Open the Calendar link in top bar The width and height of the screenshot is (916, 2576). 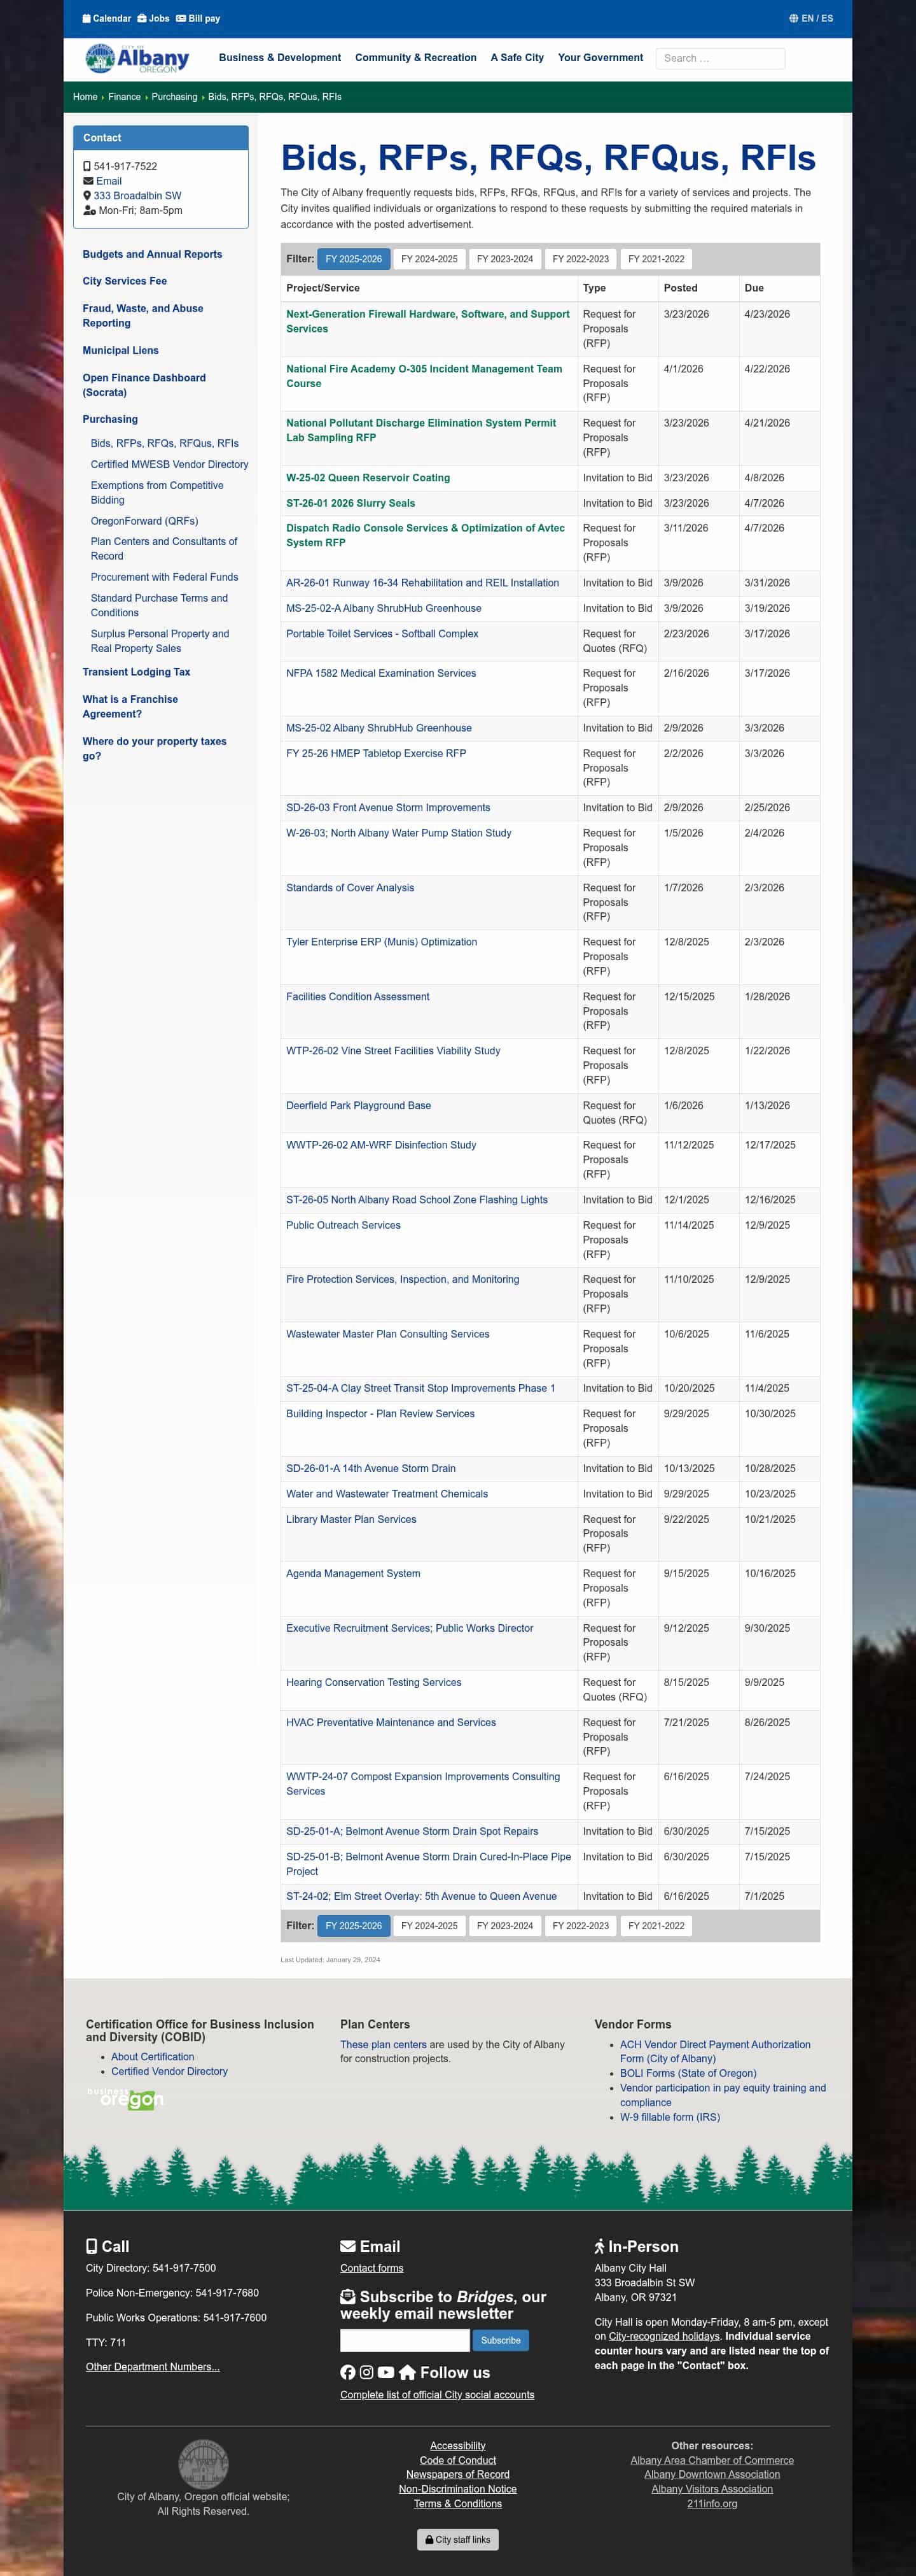pos(106,18)
